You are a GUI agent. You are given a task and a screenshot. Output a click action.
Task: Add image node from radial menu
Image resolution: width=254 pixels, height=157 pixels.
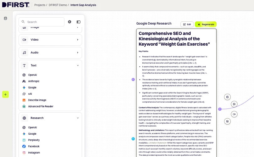234,104
